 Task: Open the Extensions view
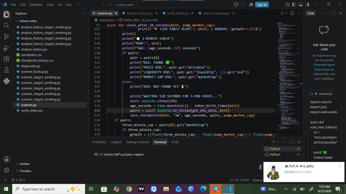pyautogui.click(x=7, y=59)
